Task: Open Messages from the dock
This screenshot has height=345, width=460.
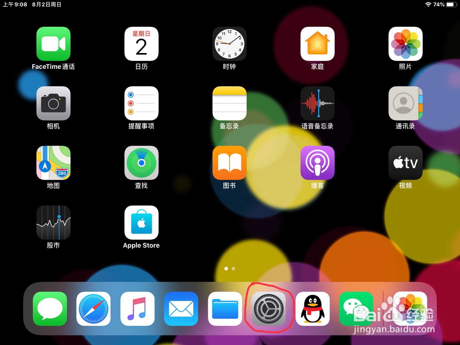Action: coord(50,309)
